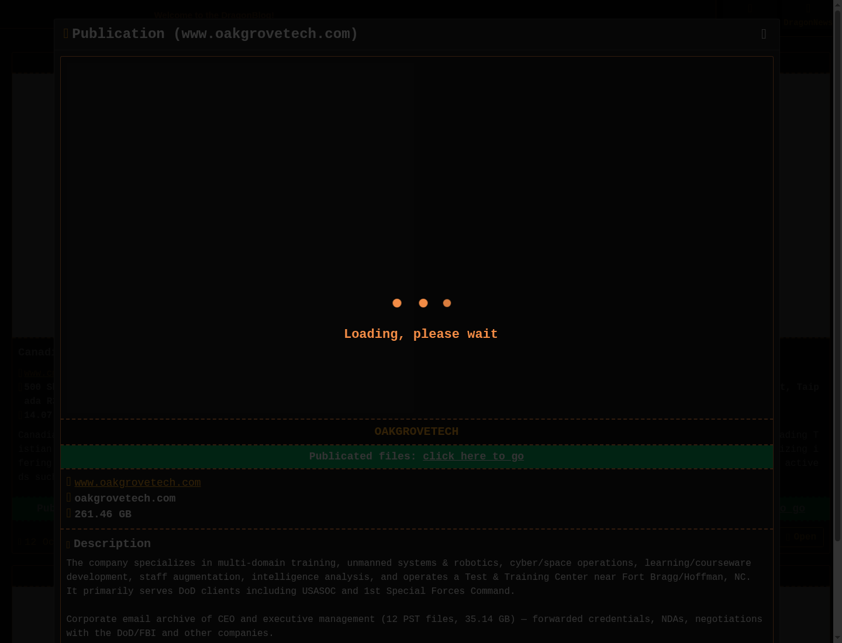Click the icon next to oakgrovetech.com domain

pos(69,497)
